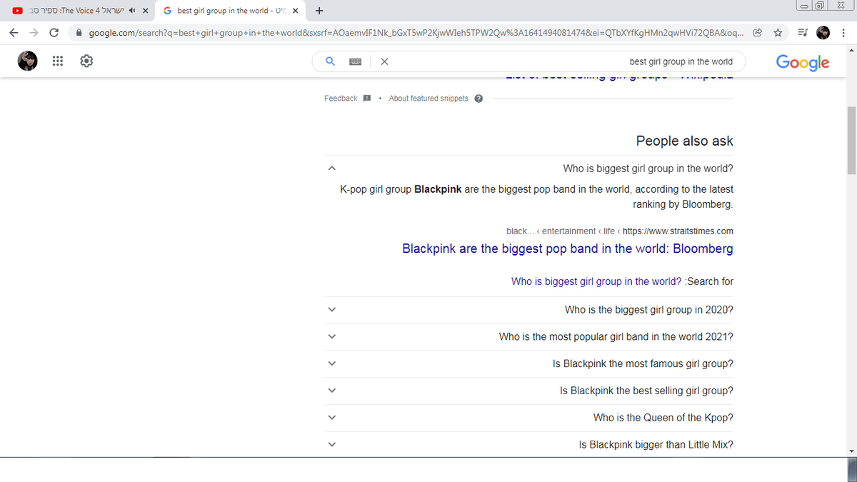The width and height of the screenshot is (857, 482).
Task: Click the scrollbar up arrow
Action: tap(851, 51)
